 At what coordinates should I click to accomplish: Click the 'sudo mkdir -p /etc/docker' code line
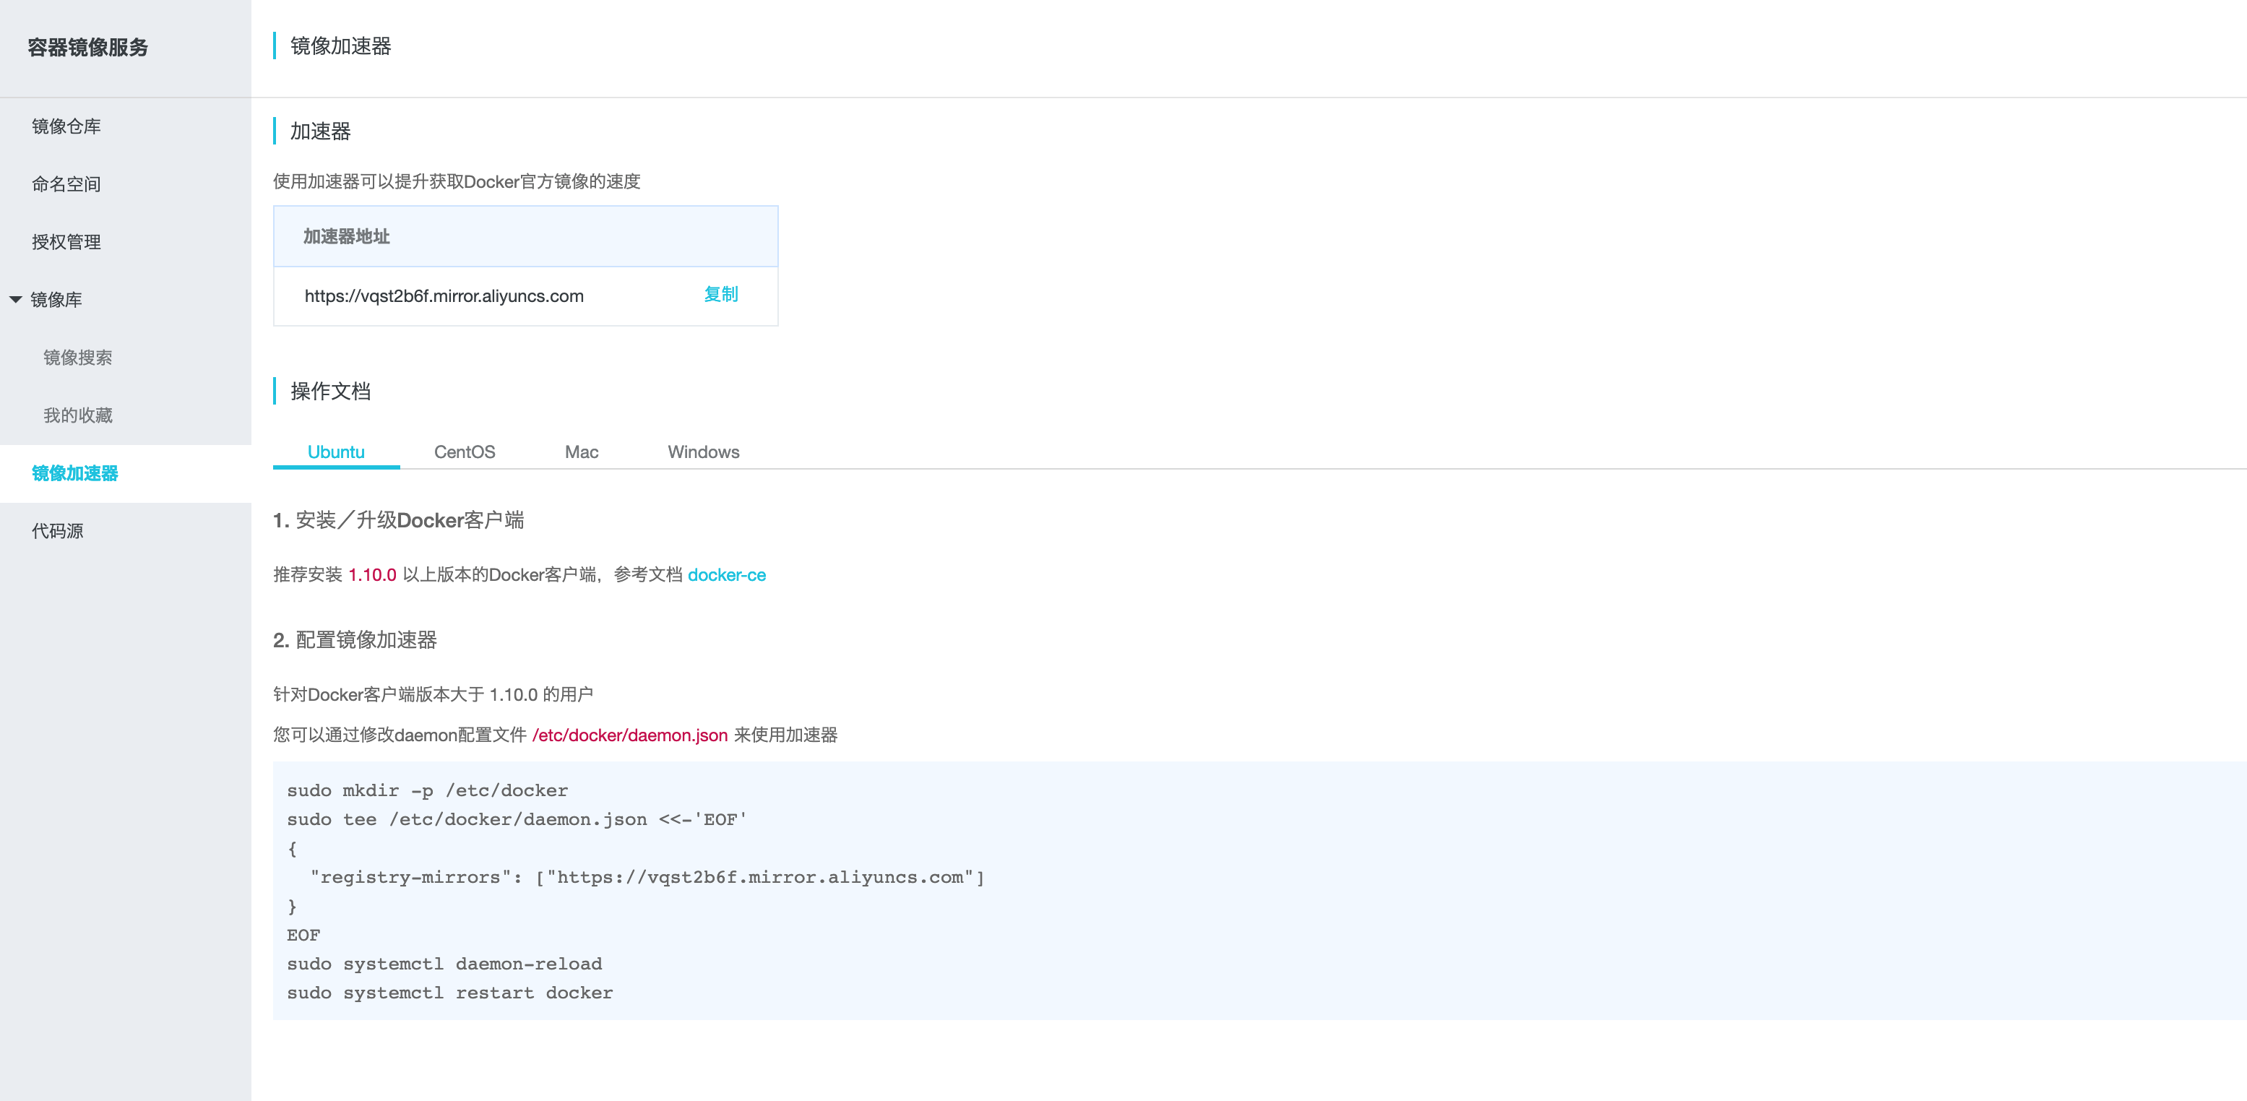click(x=428, y=790)
